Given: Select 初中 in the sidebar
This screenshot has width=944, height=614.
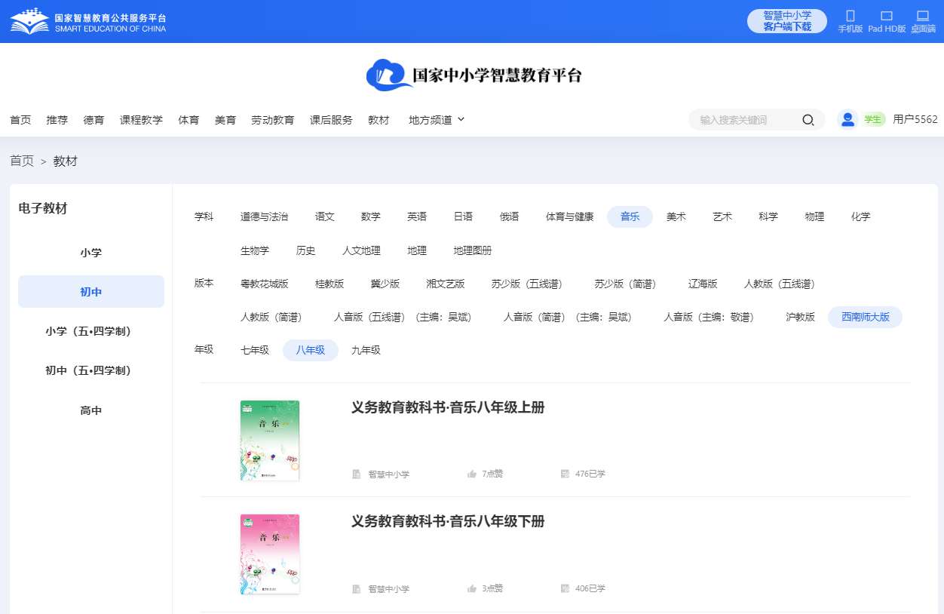Looking at the screenshot, I should (91, 292).
